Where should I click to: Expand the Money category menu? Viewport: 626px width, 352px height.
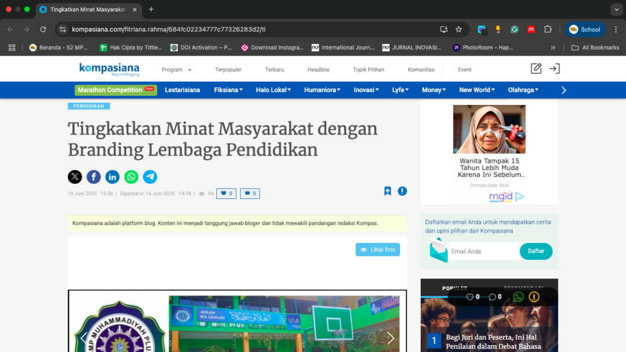[x=434, y=90]
